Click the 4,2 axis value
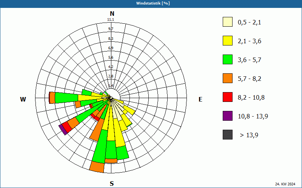 111,67
